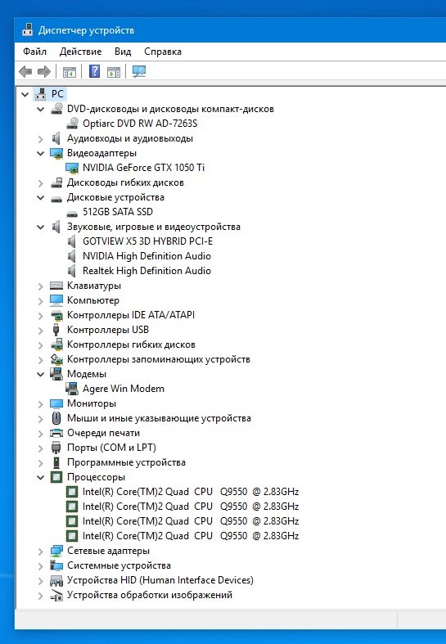The image size is (446, 644).
Task: Open the Действие menu
Action: pyautogui.click(x=80, y=52)
